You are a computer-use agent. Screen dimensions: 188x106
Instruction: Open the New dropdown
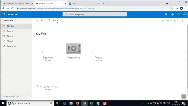(x=41, y=21)
